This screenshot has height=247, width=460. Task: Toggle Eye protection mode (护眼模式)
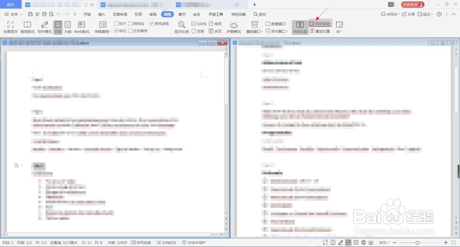[x=234, y=27]
